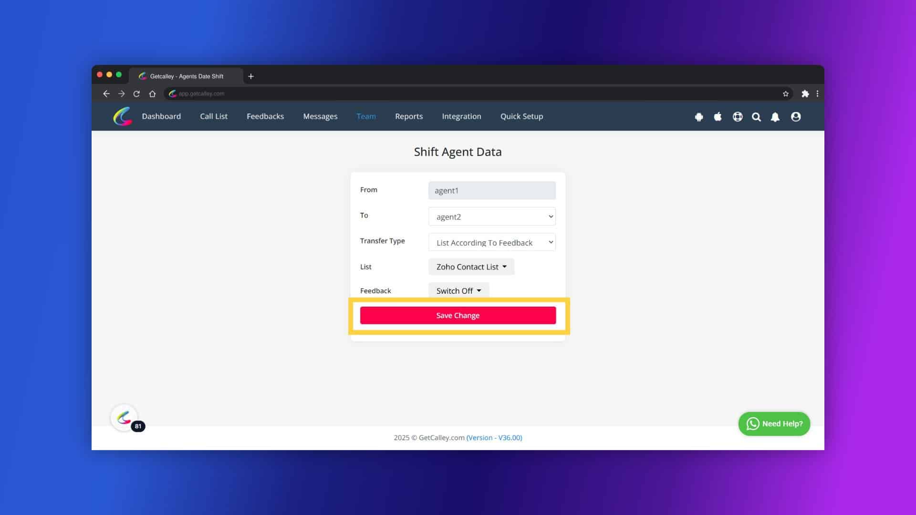Open Quick Setup navigation item

coord(522,116)
